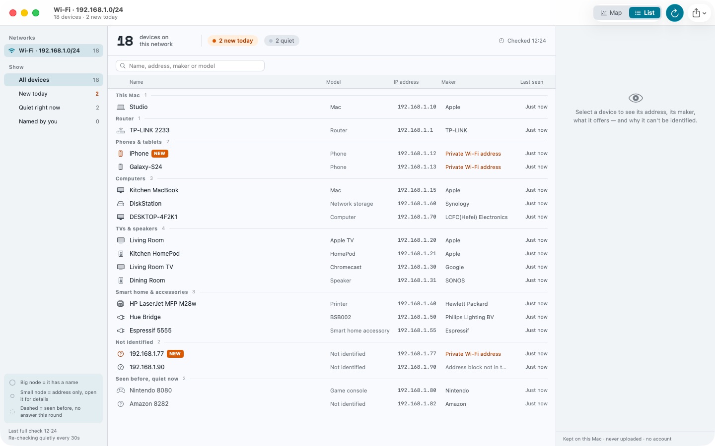715x446 pixels.
Task: Click the magnifier icon in the search field
Action: (123, 66)
